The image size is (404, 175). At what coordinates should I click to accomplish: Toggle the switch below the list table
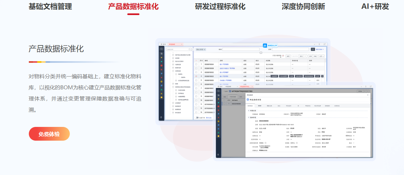[x=197, y=117]
